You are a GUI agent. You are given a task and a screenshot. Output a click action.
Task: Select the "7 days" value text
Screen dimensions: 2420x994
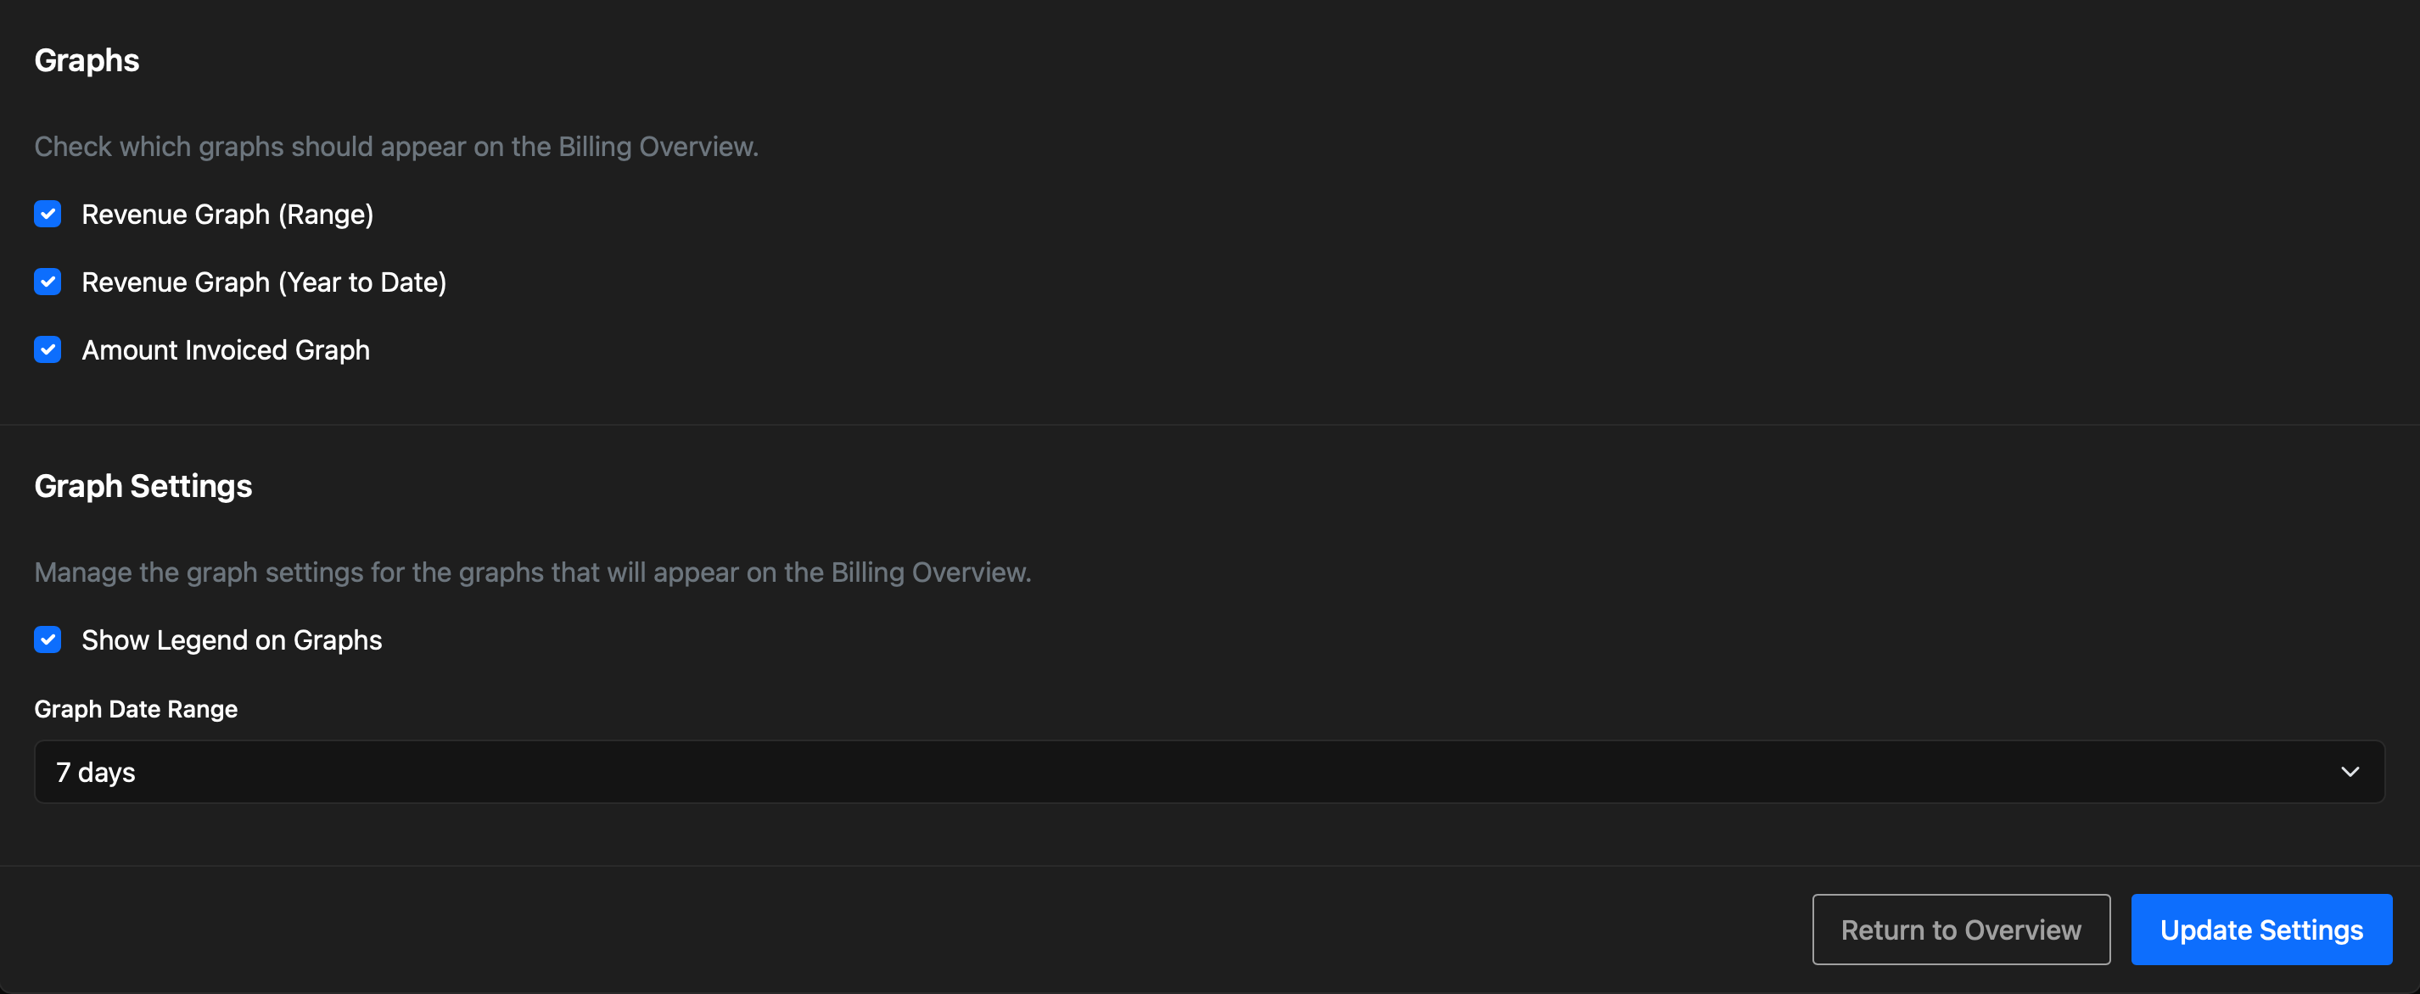click(x=96, y=773)
